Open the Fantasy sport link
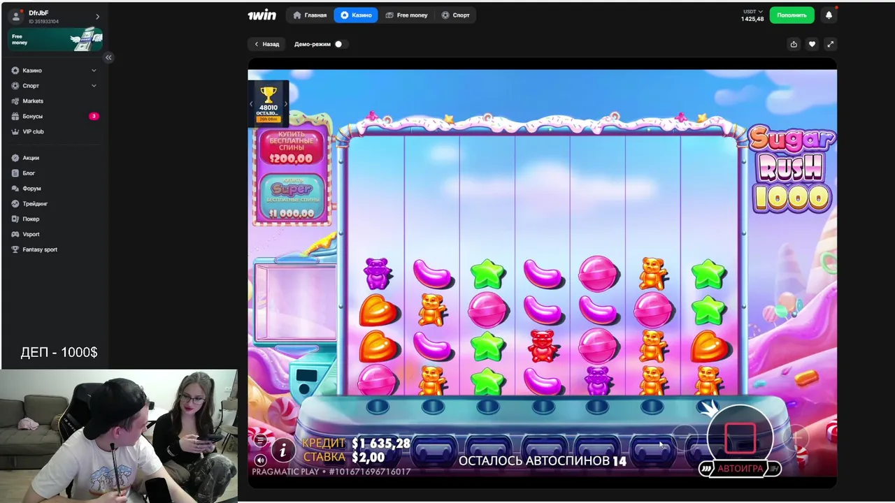The image size is (895, 503). tap(40, 249)
